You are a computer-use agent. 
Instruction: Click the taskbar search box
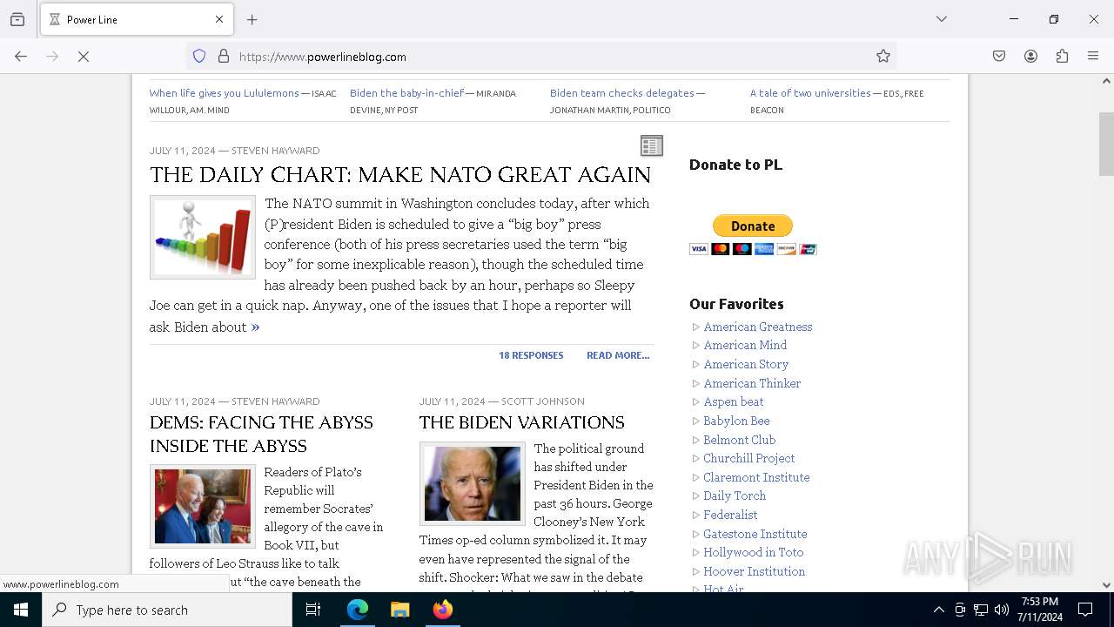[x=167, y=610]
